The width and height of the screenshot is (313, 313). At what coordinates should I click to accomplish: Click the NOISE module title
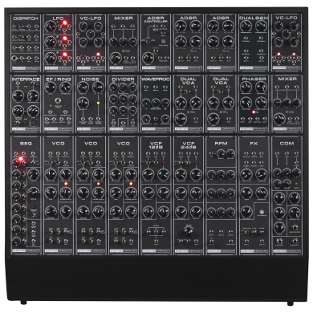tap(91, 79)
